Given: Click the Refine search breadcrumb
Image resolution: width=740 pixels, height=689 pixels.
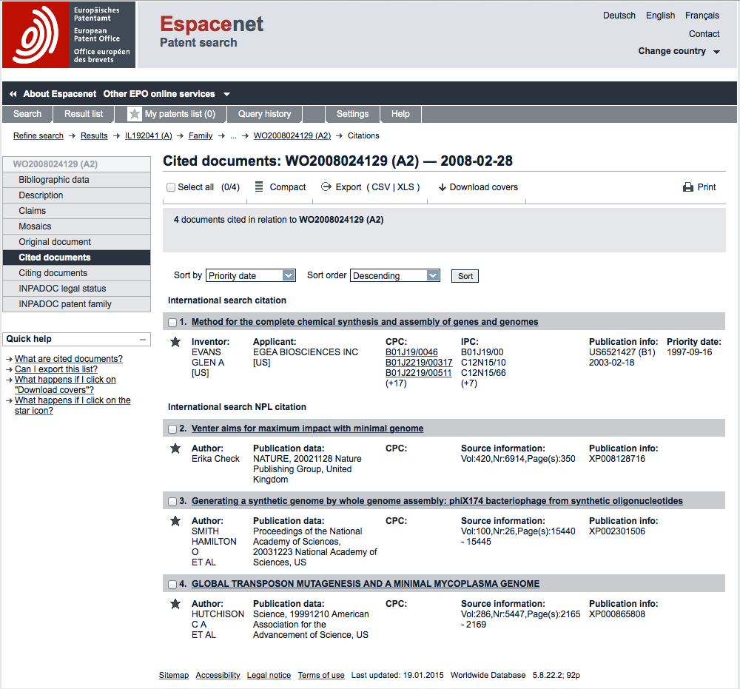Looking at the screenshot, I should point(38,136).
